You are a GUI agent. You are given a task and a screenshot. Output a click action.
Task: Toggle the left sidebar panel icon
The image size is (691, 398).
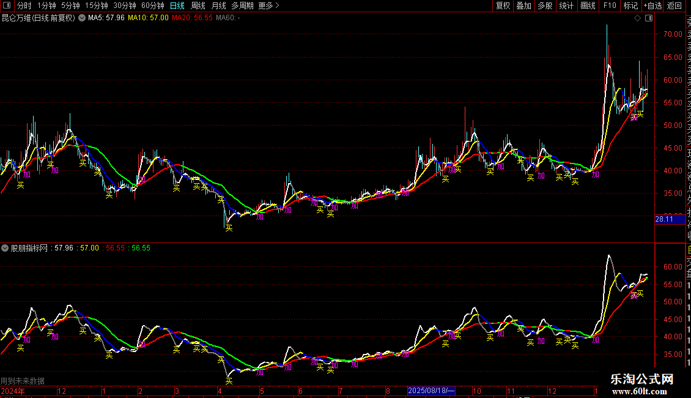(7, 6)
